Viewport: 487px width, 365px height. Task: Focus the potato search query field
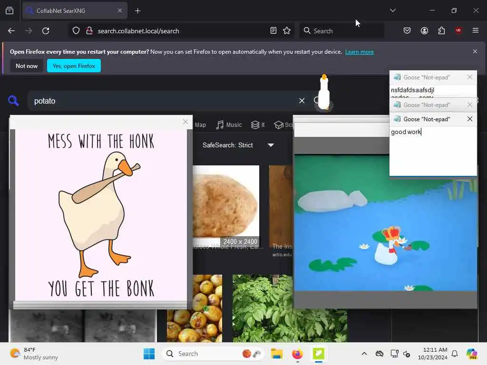[162, 101]
